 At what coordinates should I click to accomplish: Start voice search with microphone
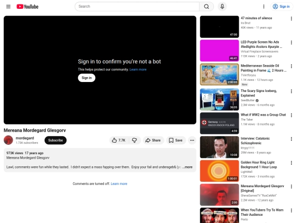click(222, 7)
